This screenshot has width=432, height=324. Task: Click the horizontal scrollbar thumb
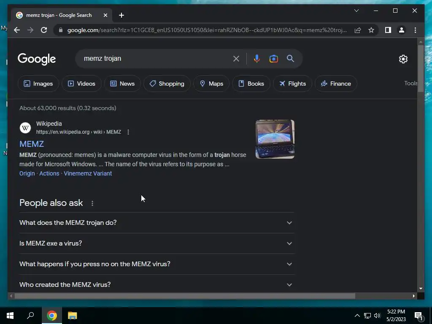[x=185, y=296]
